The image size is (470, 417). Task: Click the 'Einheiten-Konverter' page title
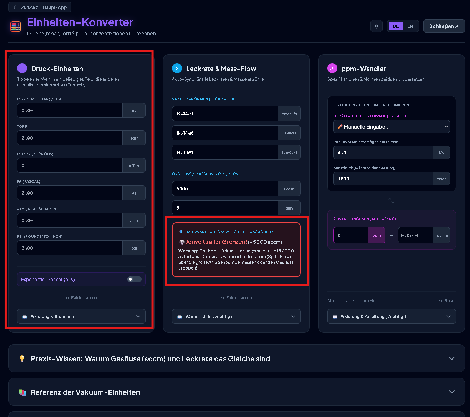coord(80,22)
